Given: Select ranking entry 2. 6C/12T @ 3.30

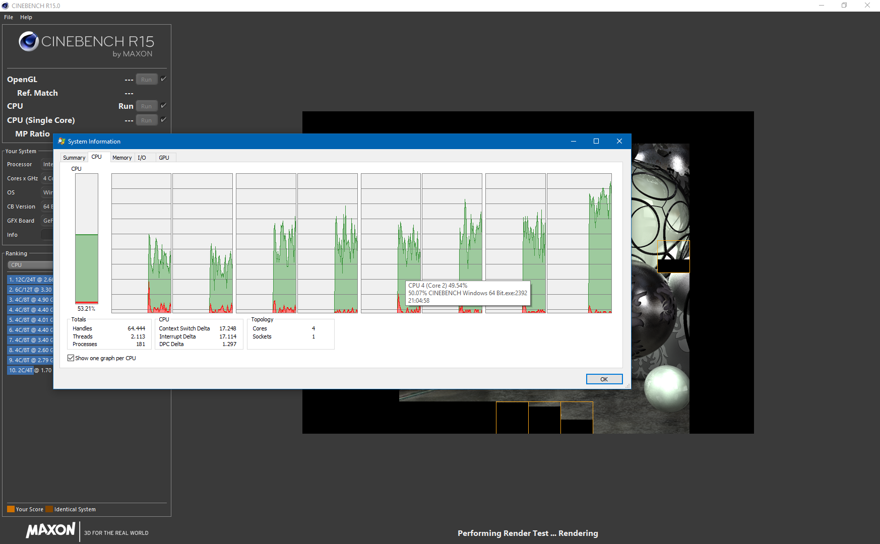Looking at the screenshot, I should pyautogui.click(x=30, y=290).
